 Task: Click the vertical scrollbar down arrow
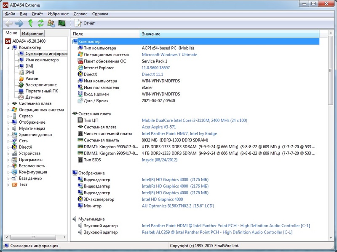[x=331, y=238]
